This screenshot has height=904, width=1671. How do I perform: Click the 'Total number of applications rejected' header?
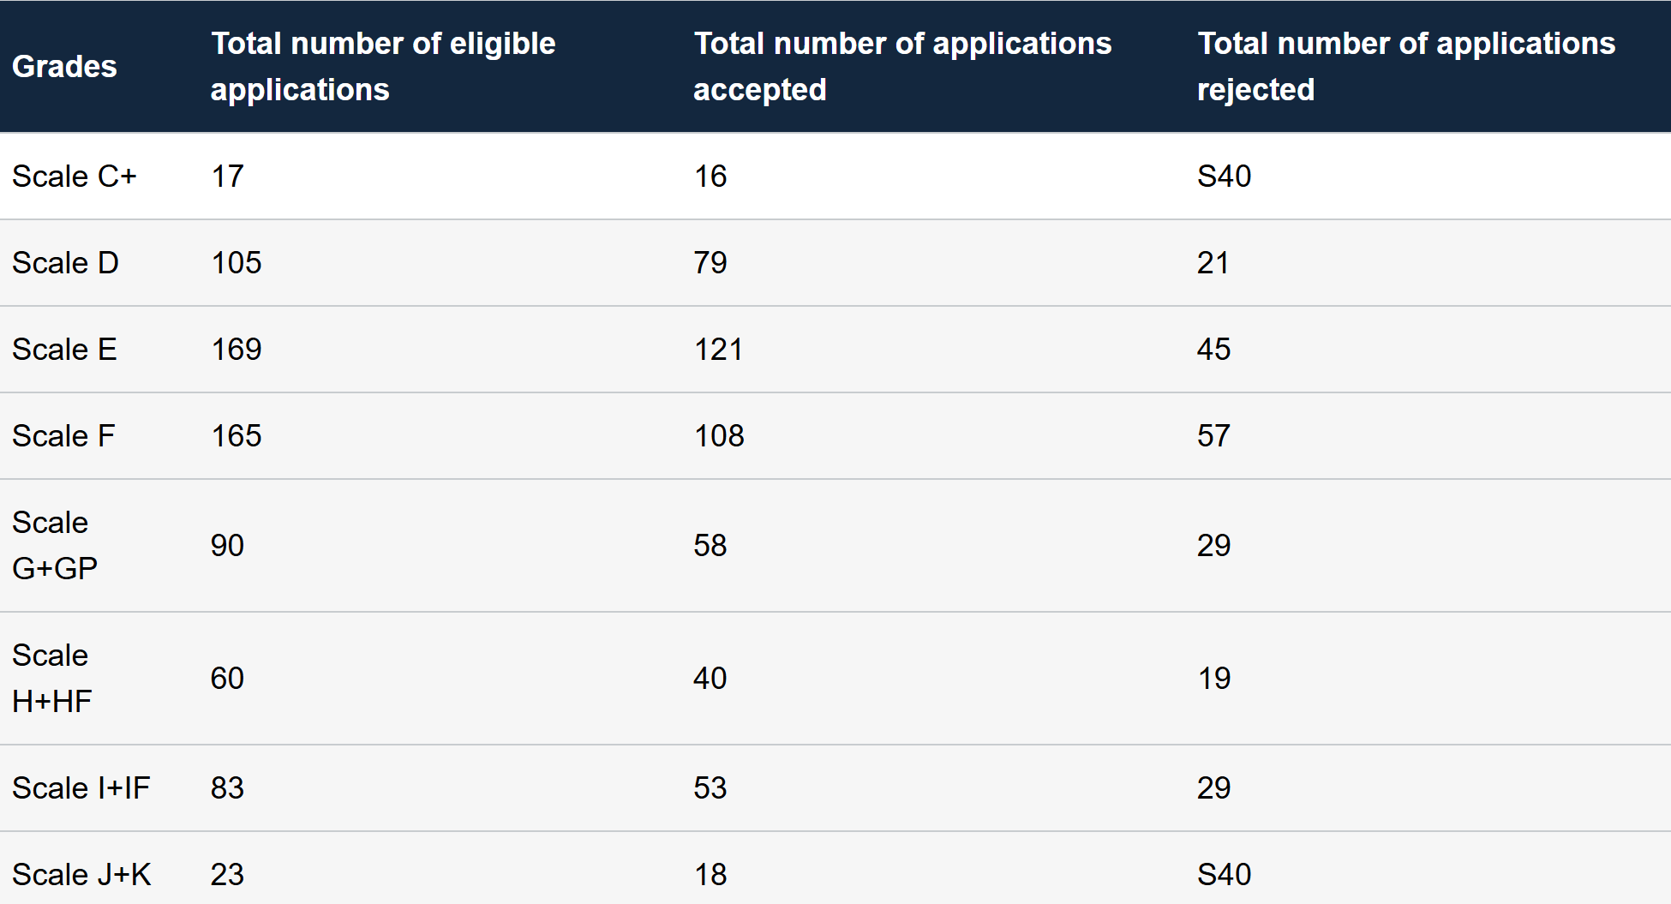(x=1405, y=67)
